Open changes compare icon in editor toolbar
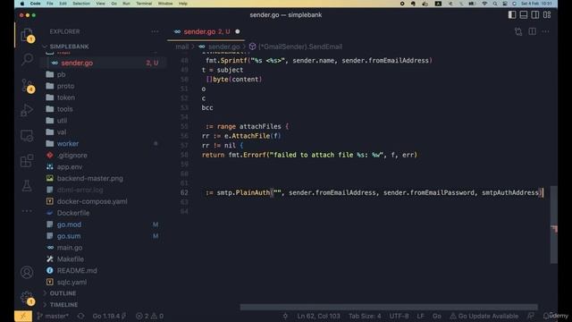 coord(518,32)
